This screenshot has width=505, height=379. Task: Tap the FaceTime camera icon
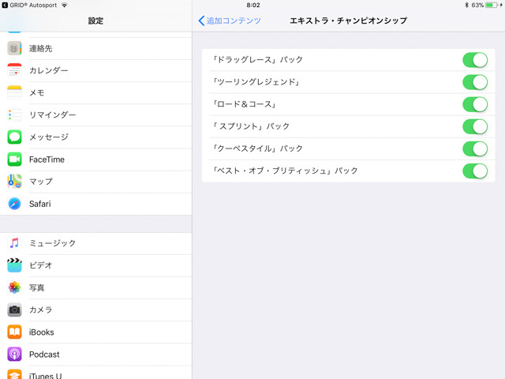pyautogui.click(x=14, y=159)
